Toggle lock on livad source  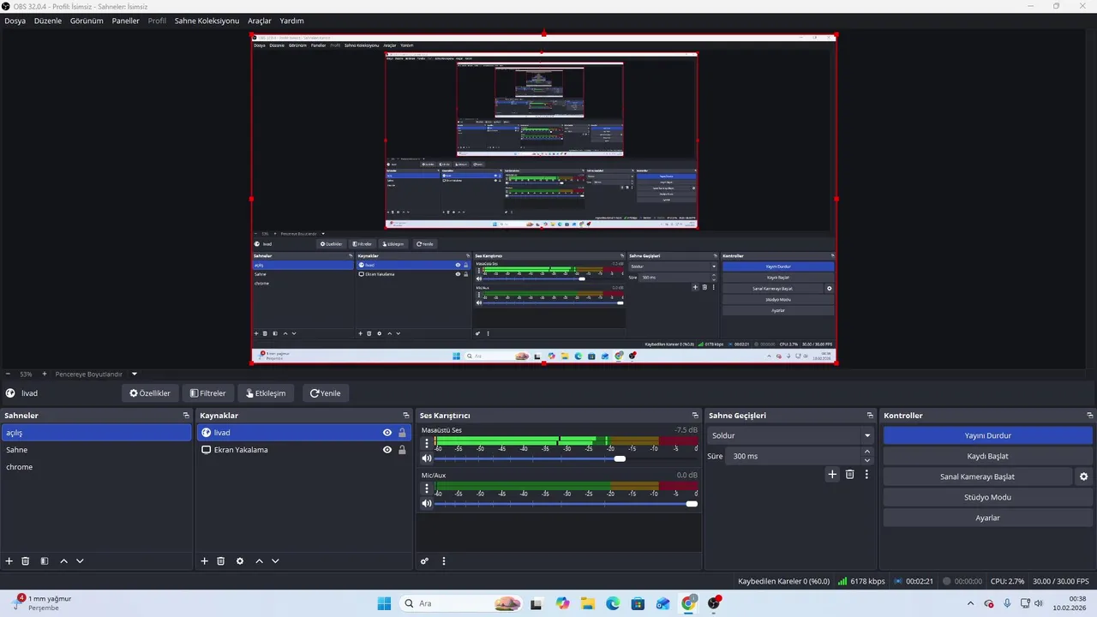(402, 433)
